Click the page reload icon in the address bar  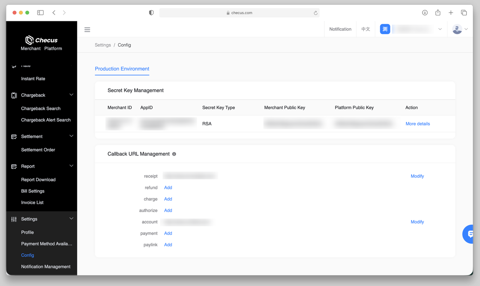tap(316, 13)
